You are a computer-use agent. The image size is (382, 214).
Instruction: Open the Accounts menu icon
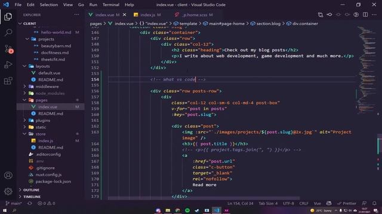(x=8, y=175)
